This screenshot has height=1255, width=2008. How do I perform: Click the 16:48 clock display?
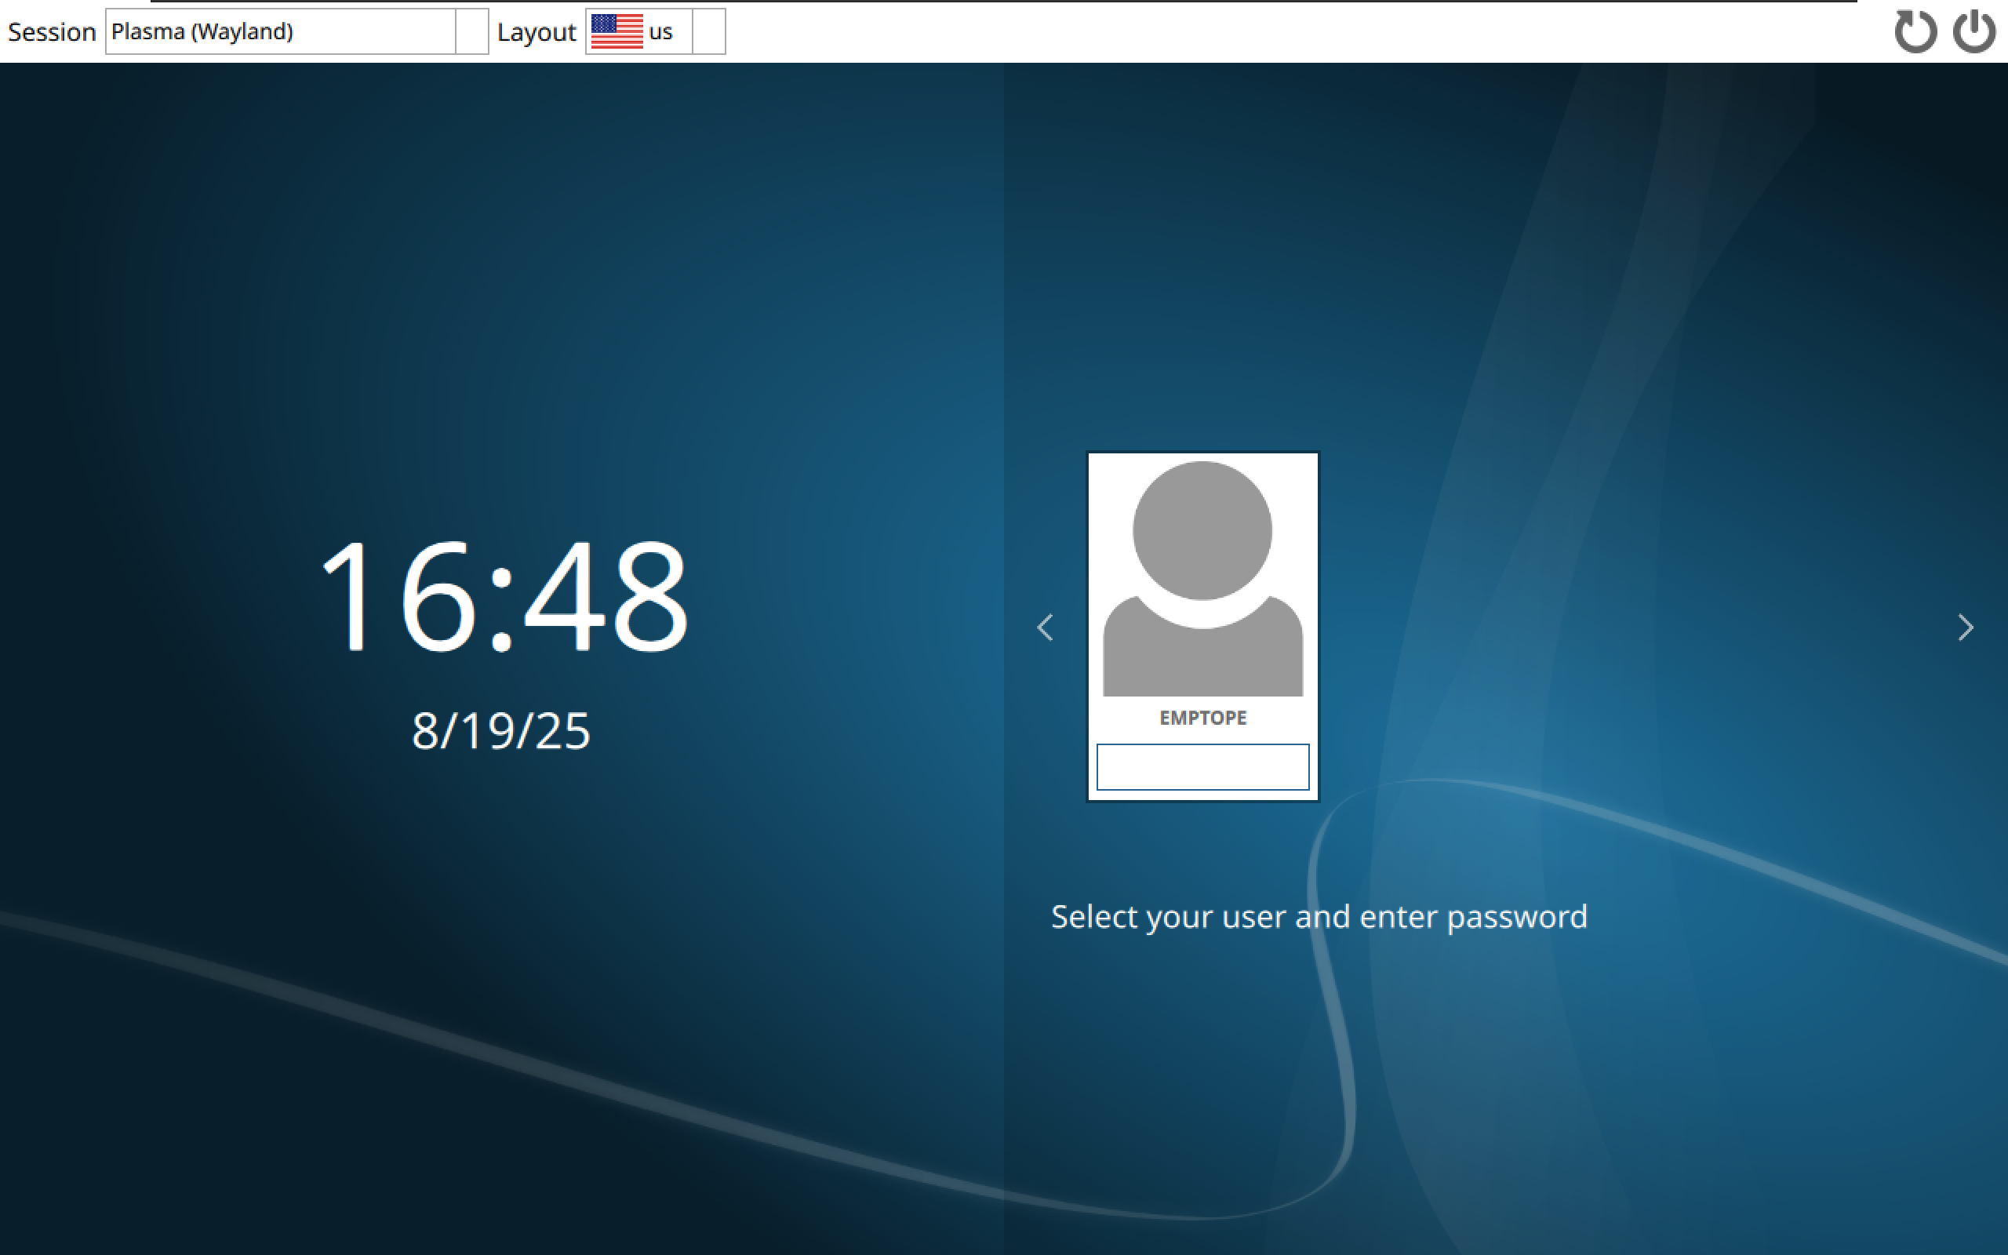tap(504, 595)
